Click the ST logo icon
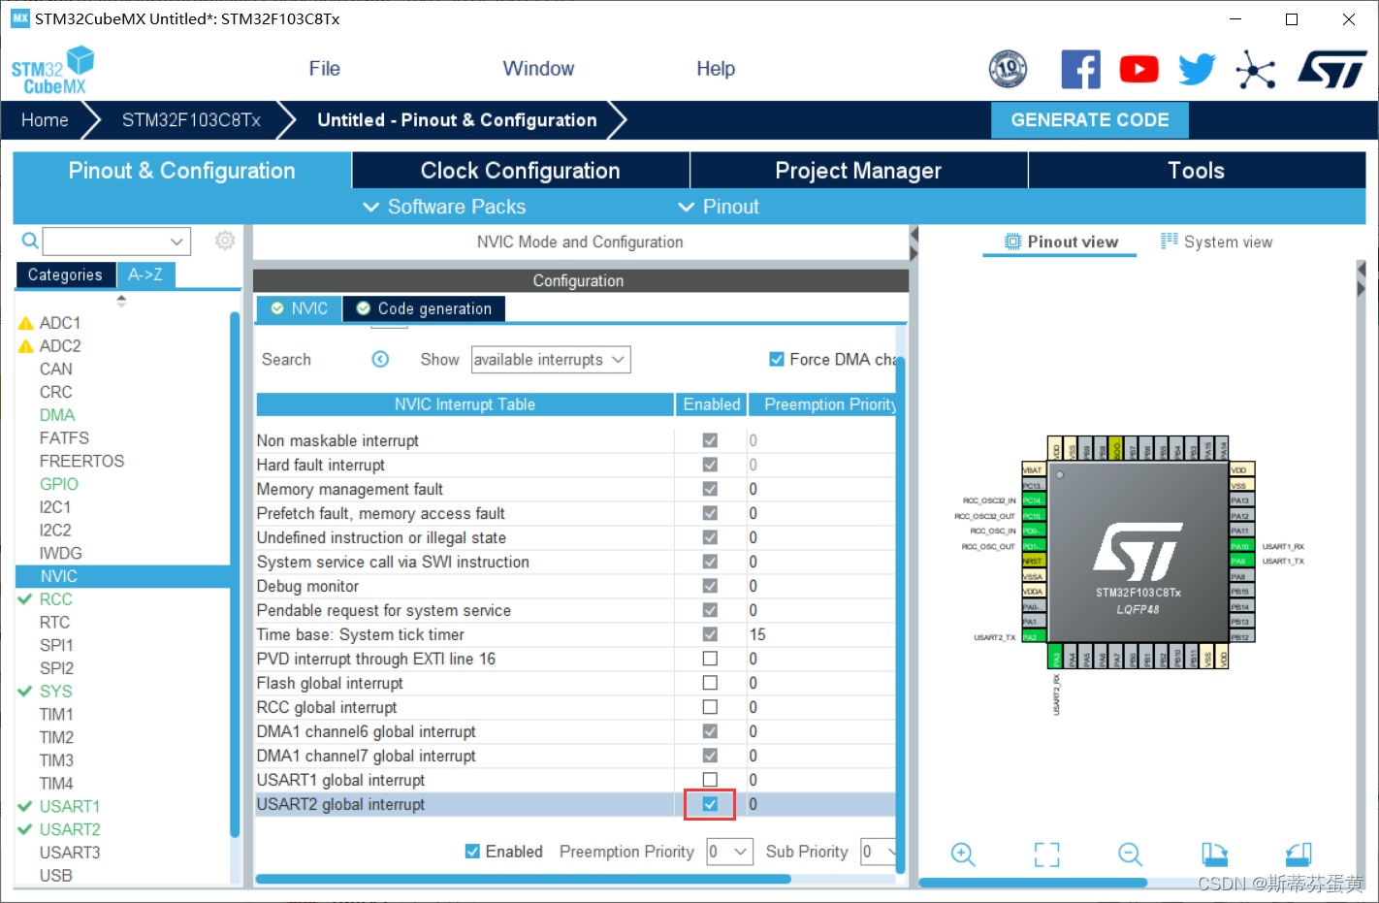The image size is (1379, 903). (x=1332, y=69)
